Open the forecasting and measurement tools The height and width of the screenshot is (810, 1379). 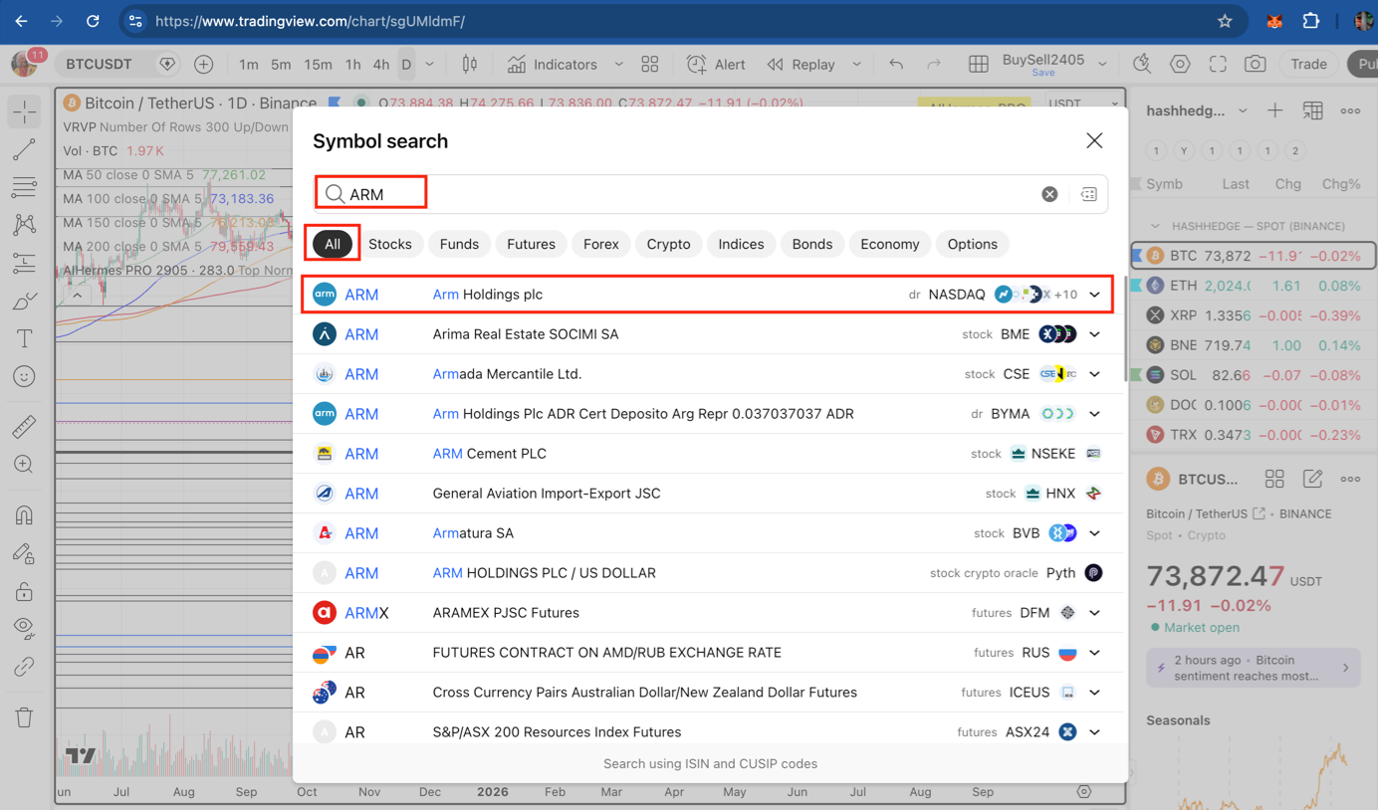[x=24, y=263]
